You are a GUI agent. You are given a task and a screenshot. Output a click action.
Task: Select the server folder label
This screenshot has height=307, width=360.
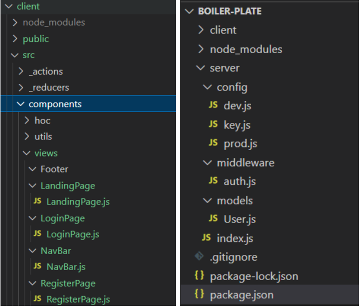coord(224,68)
